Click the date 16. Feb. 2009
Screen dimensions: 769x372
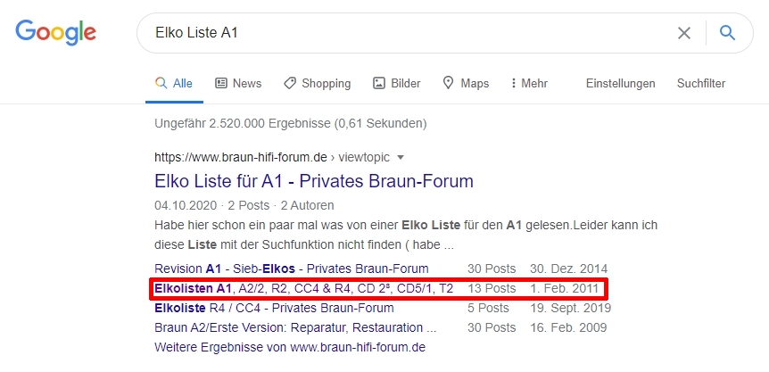click(x=568, y=327)
